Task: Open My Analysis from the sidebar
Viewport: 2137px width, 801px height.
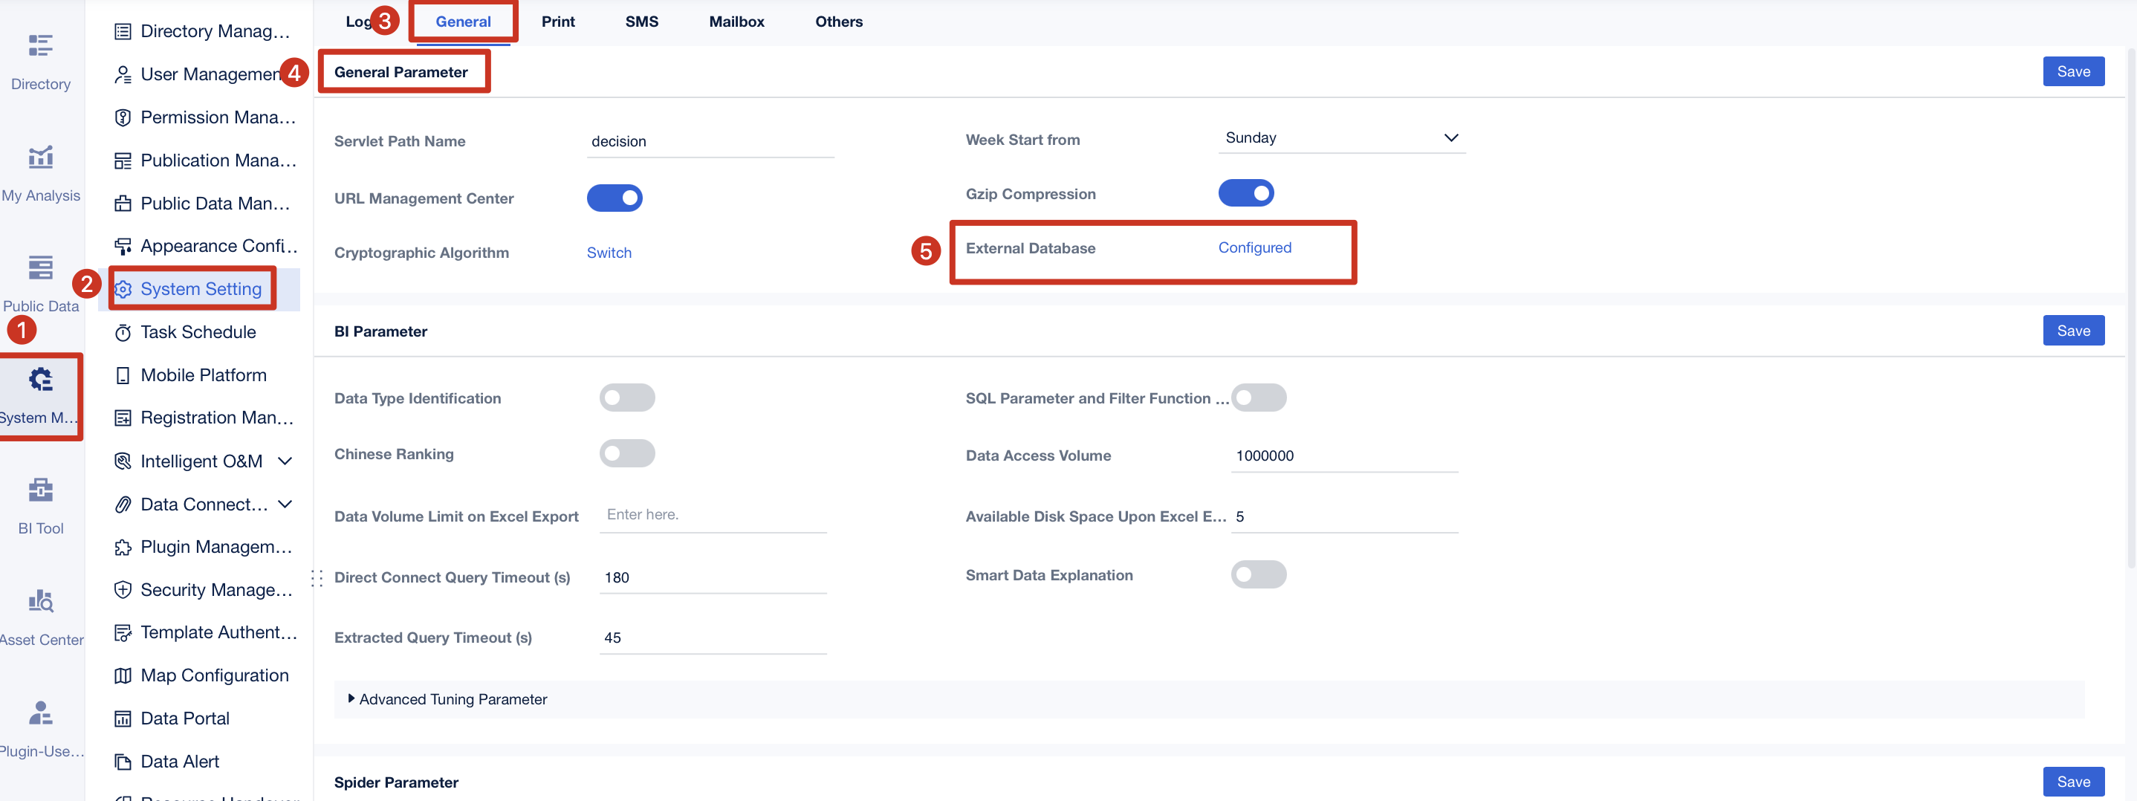Action: coord(40,172)
